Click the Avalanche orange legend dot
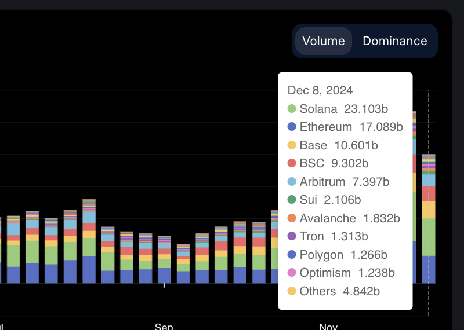 tap(292, 218)
